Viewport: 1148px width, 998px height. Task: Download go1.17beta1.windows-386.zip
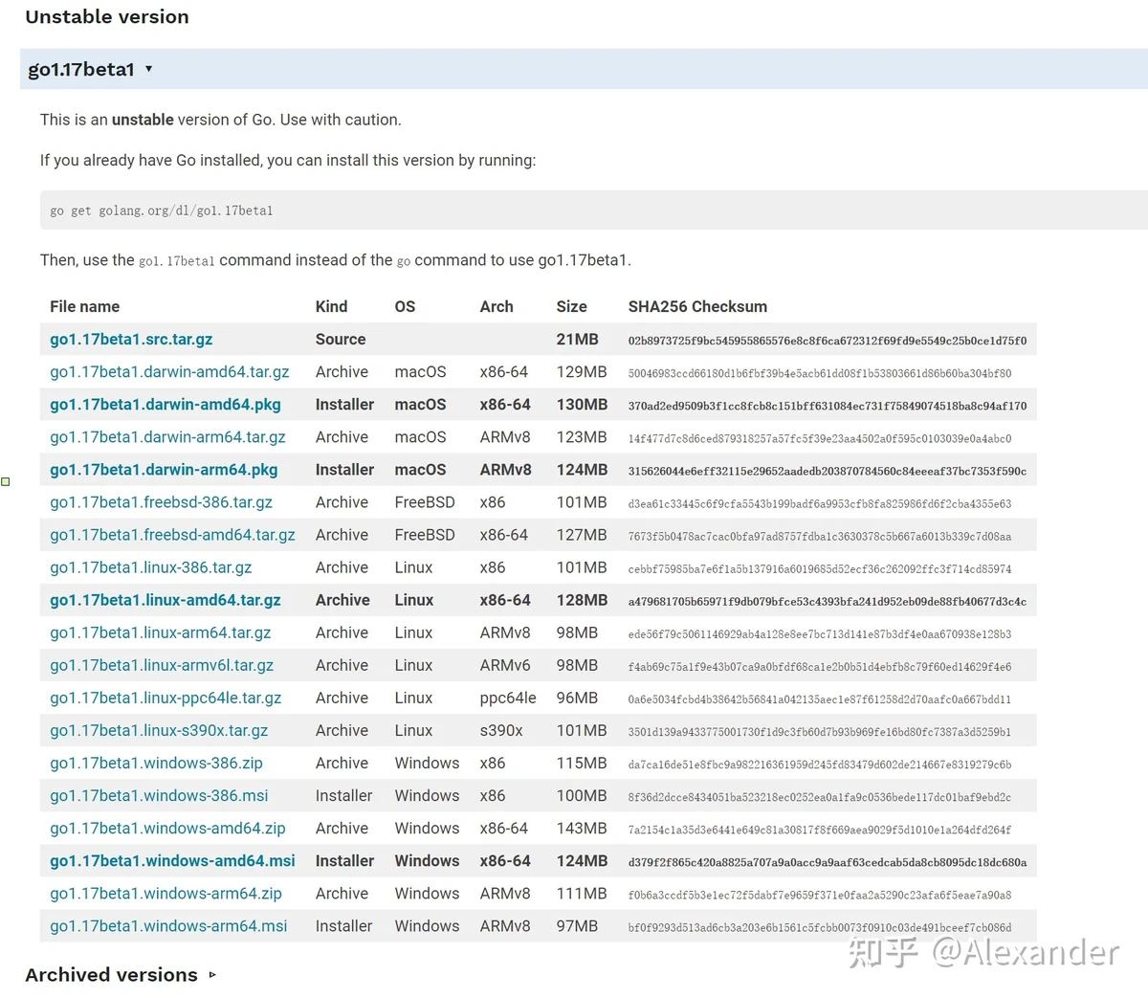tap(156, 763)
